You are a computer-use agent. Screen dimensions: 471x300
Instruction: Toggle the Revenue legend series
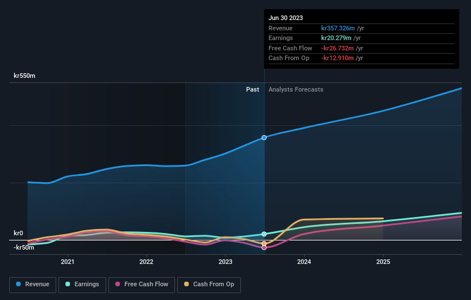point(33,285)
